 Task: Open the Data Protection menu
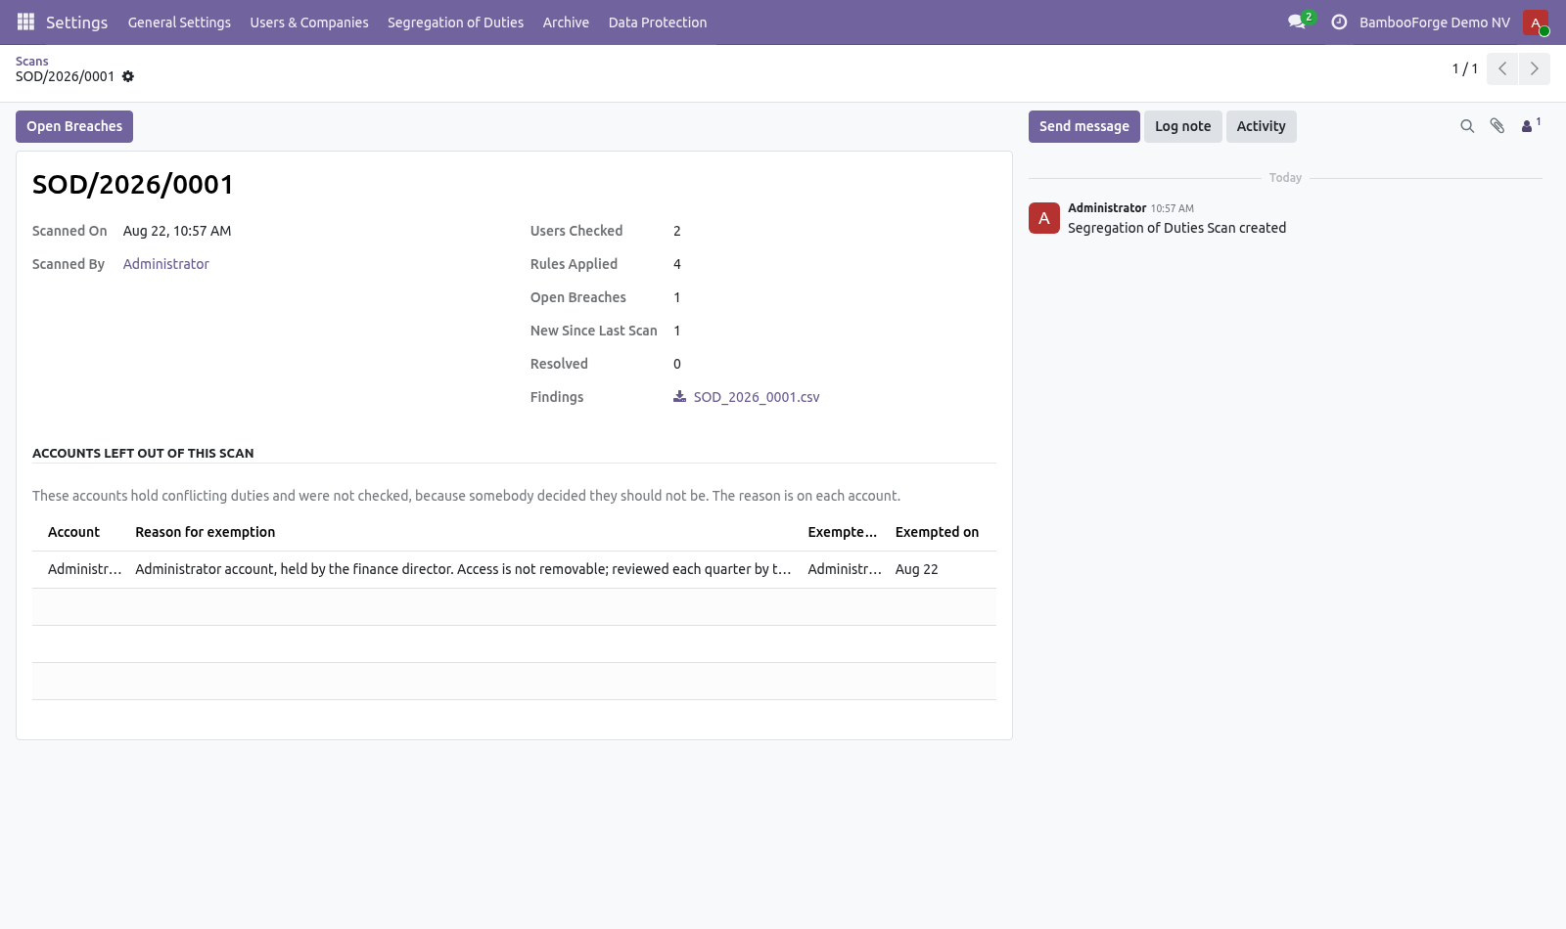click(658, 22)
